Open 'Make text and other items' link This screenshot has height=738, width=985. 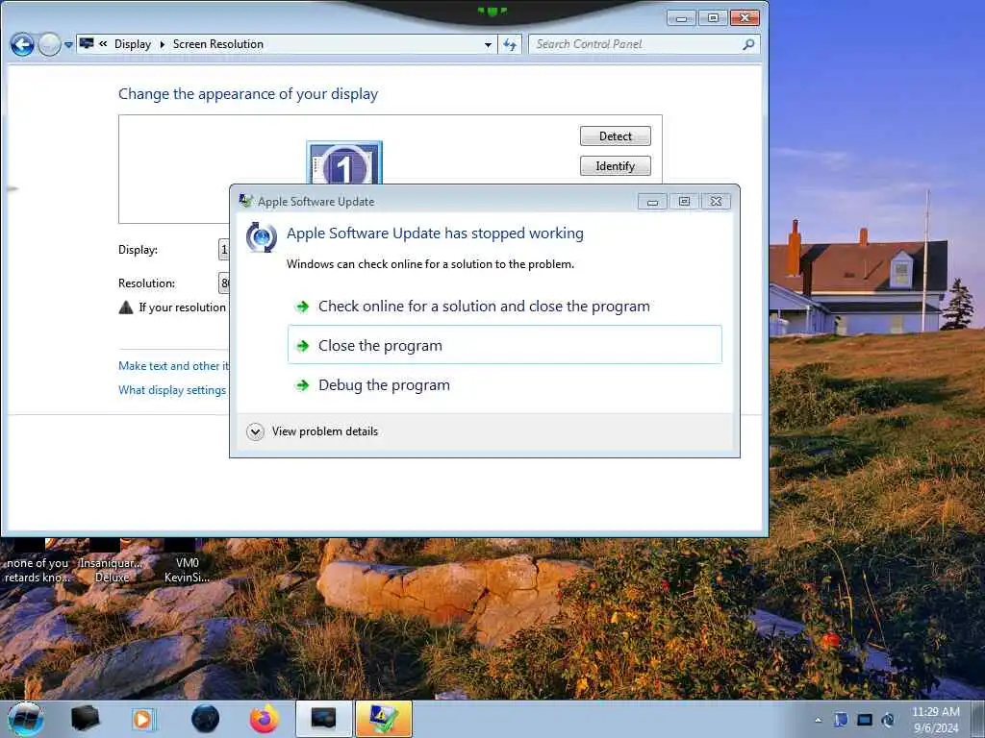173,366
